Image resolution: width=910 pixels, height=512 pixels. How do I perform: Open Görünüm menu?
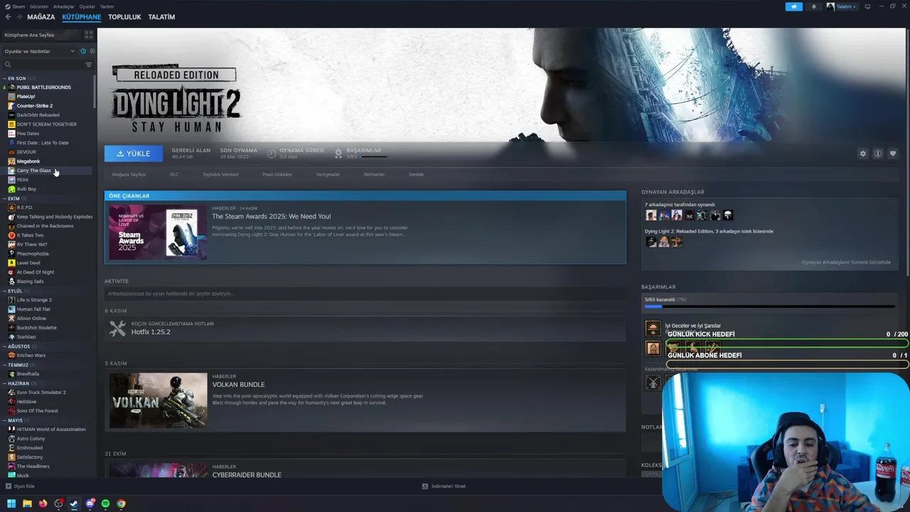pos(39,6)
